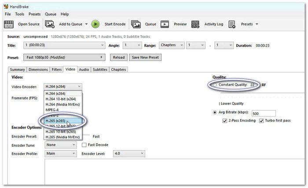Click the Activity Log label
Screen dimensions: 308x188
214,24
